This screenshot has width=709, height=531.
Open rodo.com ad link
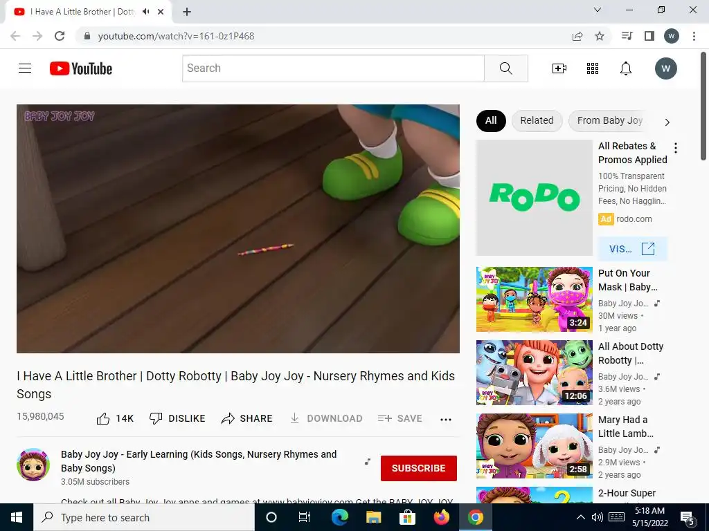(634, 219)
